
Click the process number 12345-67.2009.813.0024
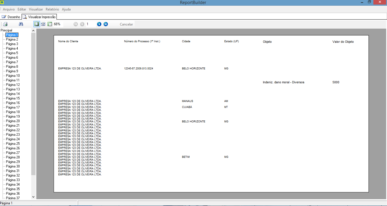(x=139, y=69)
